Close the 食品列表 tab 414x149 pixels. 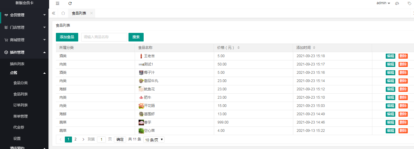coord(91,13)
